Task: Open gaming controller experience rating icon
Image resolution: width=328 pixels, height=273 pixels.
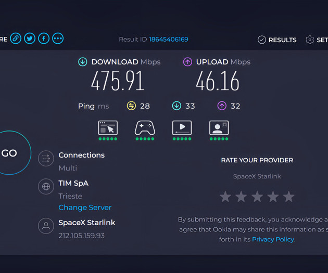Action: [145, 128]
